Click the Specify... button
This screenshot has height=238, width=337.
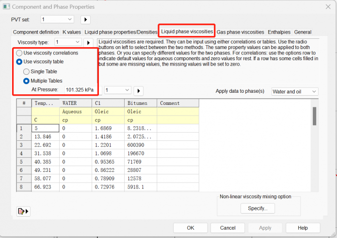(257, 208)
